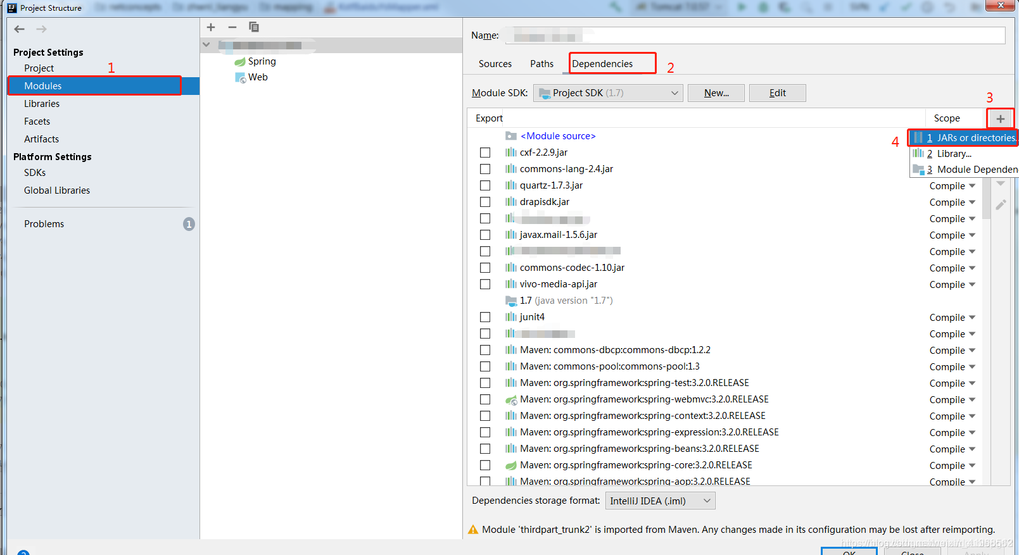
Task: Click the Web facet icon
Action: (240, 77)
